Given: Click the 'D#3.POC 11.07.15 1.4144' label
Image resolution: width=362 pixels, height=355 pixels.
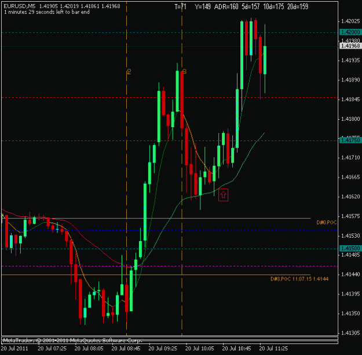Looking at the screenshot, I should click(x=299, y=279).
